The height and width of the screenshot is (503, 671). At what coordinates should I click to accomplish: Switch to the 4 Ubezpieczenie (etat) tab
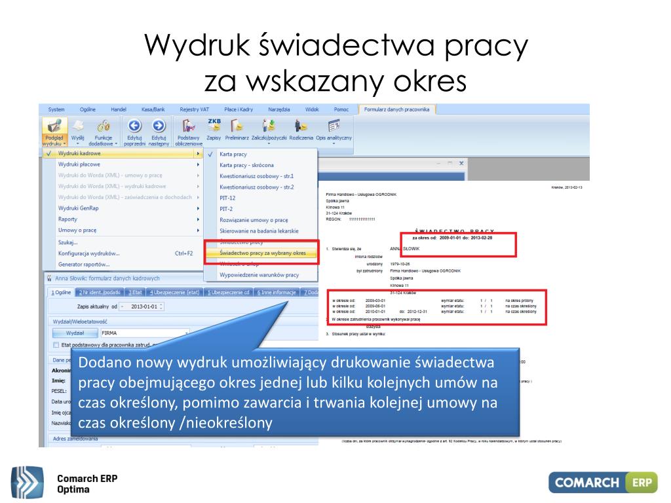point(174,293)
